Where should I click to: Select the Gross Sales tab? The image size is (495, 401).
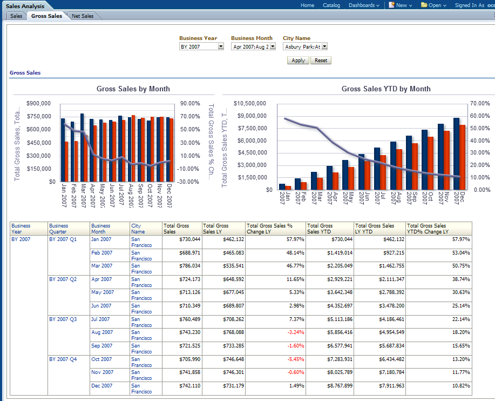[46, 16]
